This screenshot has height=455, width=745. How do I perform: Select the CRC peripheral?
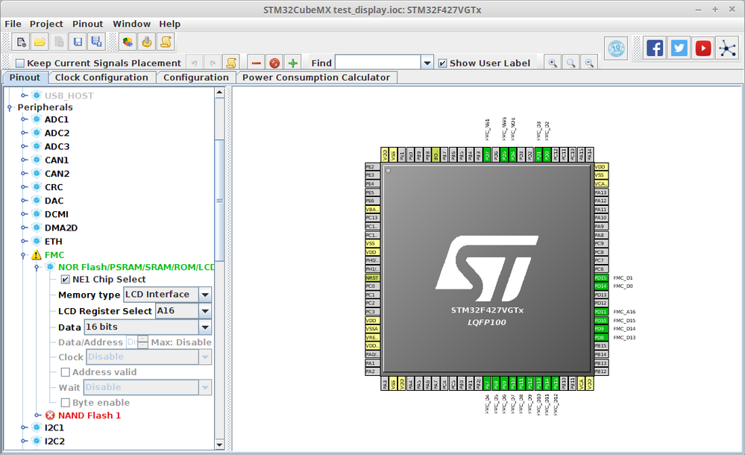pyautogui.click(x=54, y=187)
